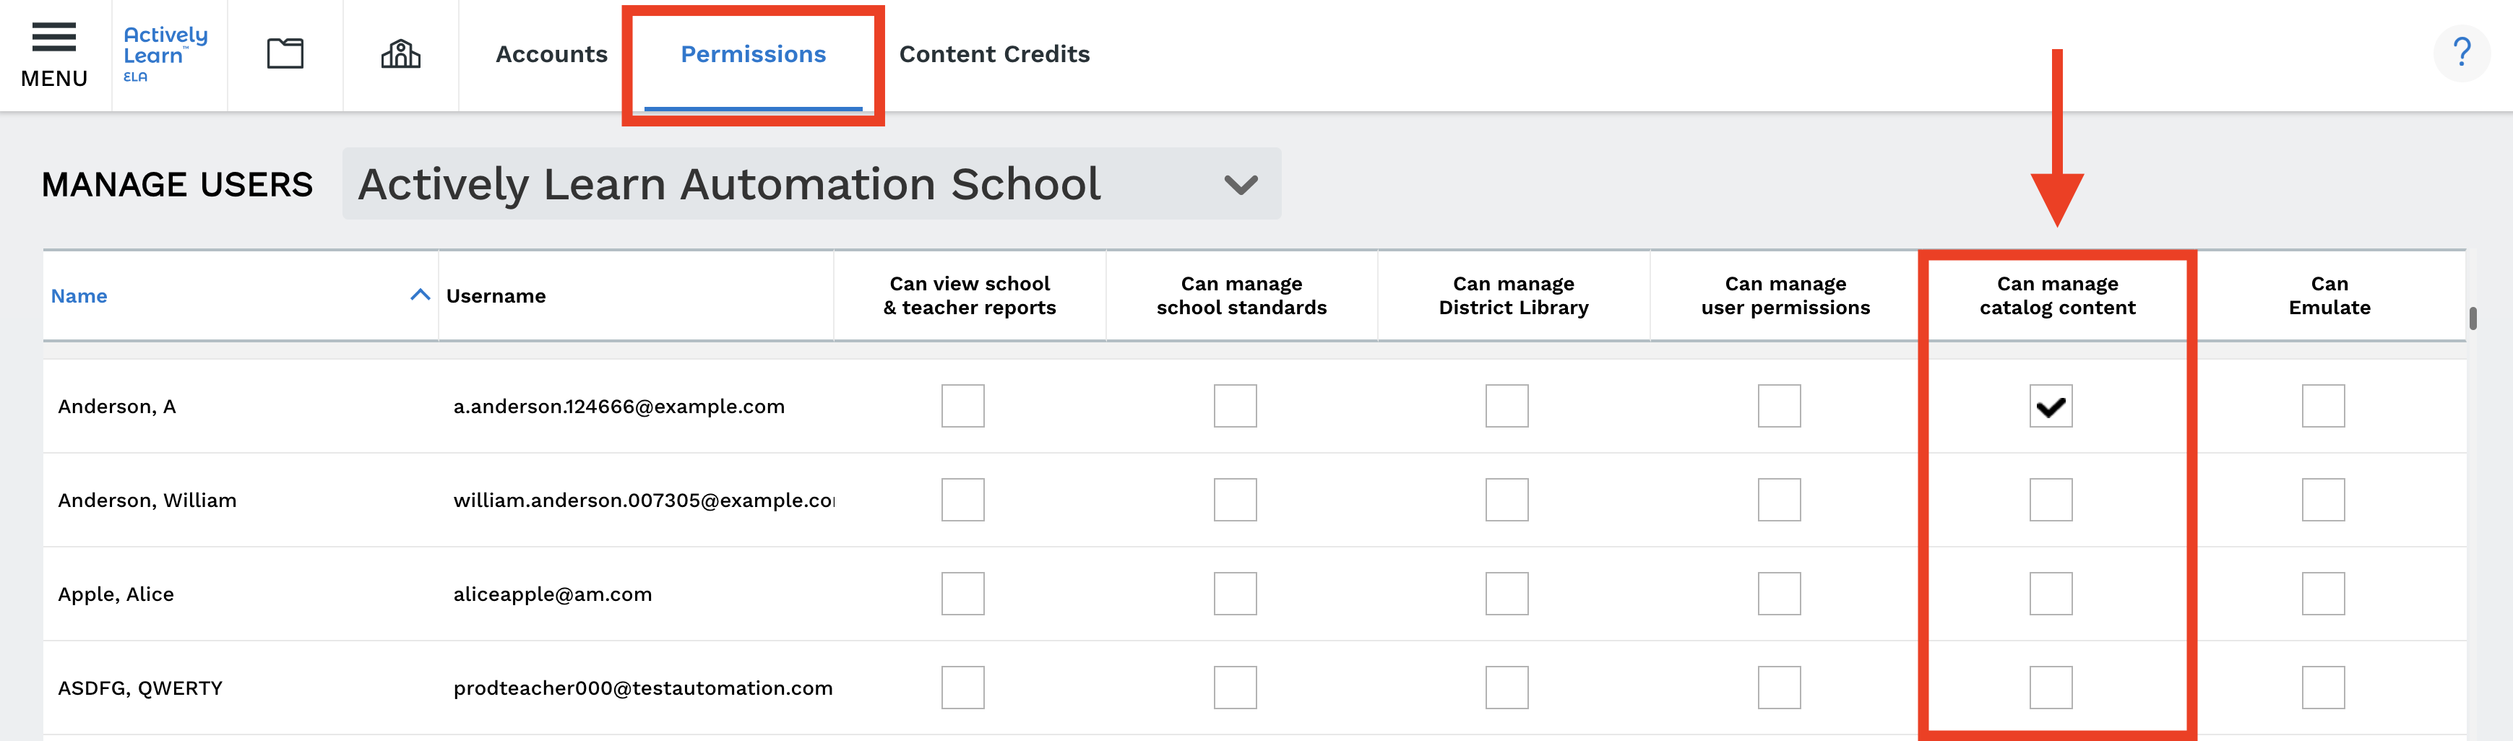Uncheck catalog content for Anderson, A
Viewport: 2513px width, 741px height.
pos(2051,407)
